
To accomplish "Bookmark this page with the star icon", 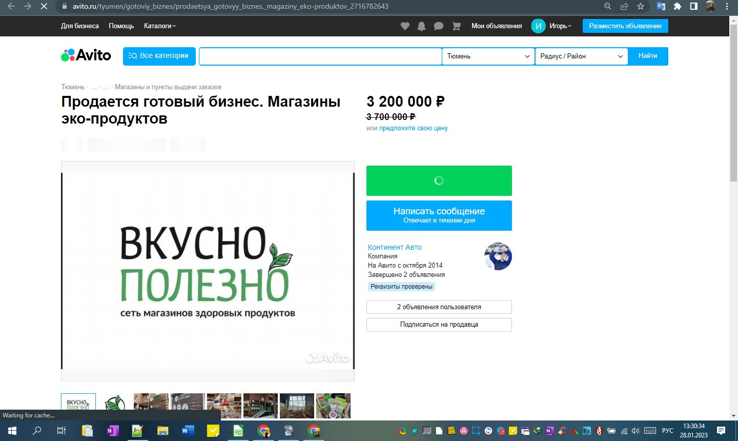I will click(641, 6).
